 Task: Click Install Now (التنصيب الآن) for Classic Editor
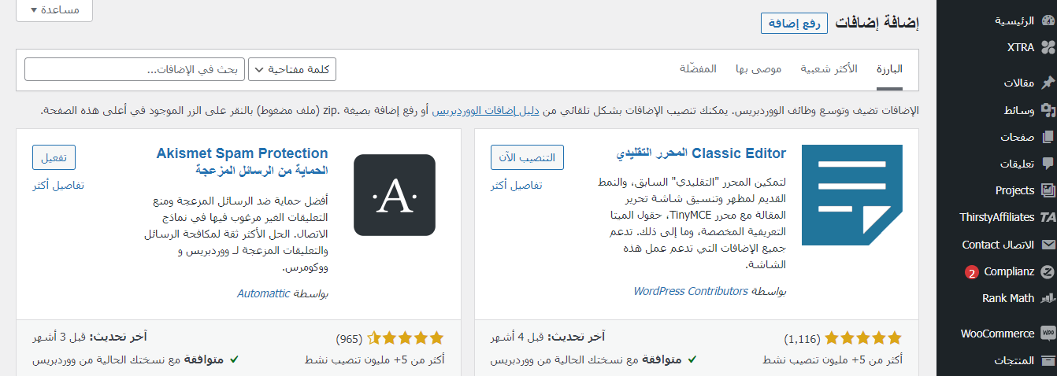528,157
